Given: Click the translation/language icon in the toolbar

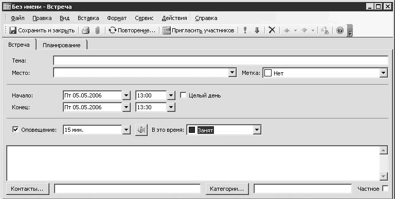Looking at the screenshot, I should tap(325, 30).
